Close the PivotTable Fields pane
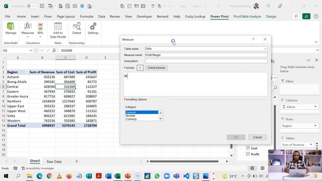Screen dimensions: 322x181 pyautogui.click(x=316, y=60)
